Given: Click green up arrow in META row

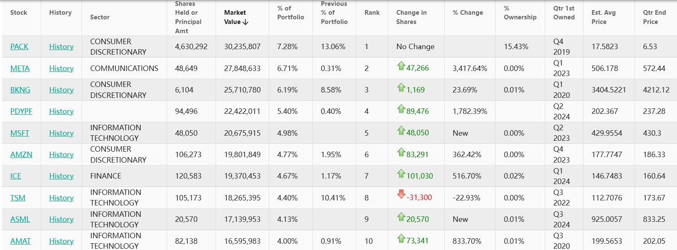Looking at the screenshot, I should [401, 66].
